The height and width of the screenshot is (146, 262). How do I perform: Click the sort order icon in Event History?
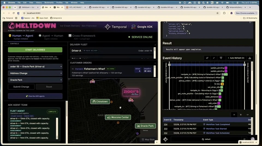[207, 58]
